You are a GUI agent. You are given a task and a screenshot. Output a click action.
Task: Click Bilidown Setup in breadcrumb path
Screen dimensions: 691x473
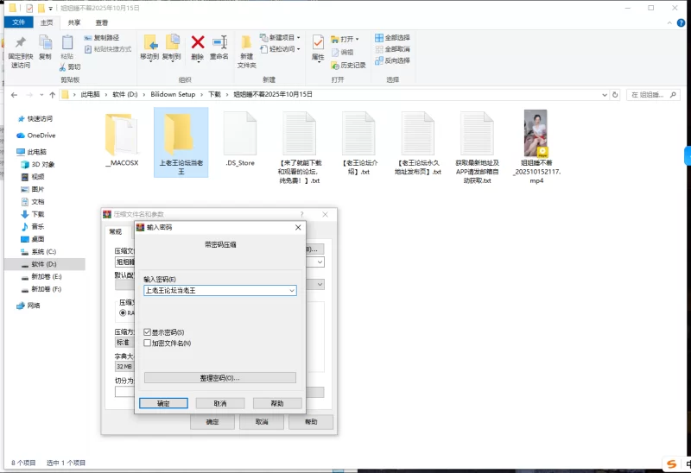coord(173,94)
